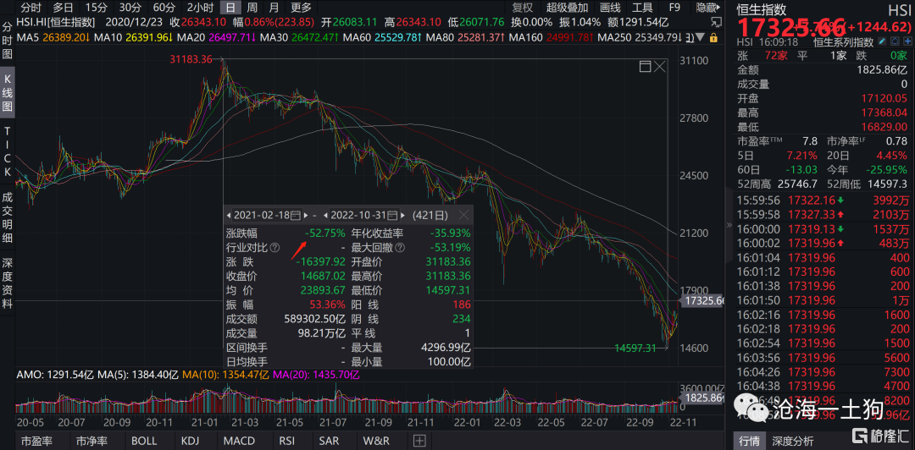Open the 分时图 sidebar view

(x=7, y=42)
